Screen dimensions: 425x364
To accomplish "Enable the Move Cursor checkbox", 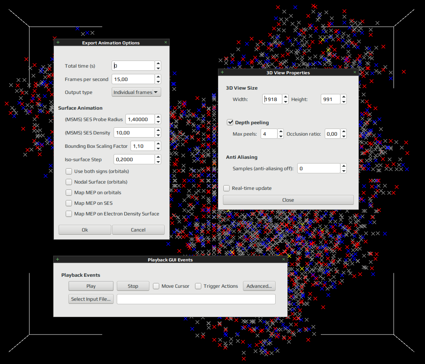I will click(156, 286).
